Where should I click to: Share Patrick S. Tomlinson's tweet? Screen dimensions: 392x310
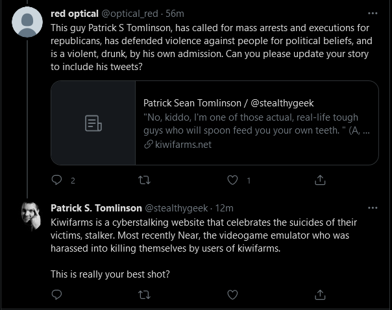(320, 295)
